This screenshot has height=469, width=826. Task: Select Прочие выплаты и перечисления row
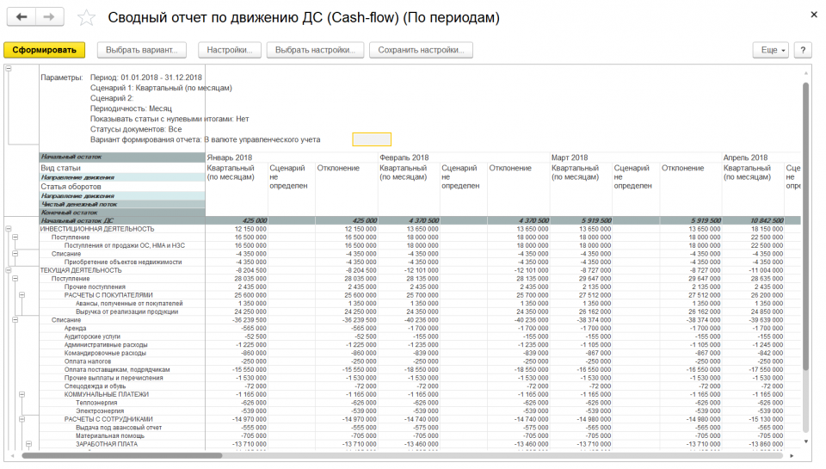coord(114,378)
